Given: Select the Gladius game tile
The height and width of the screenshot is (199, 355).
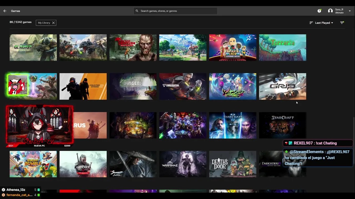Looking at the screenshot, I should [x=33, y=48].
